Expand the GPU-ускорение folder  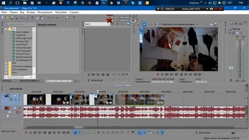(x=6, y=69)
